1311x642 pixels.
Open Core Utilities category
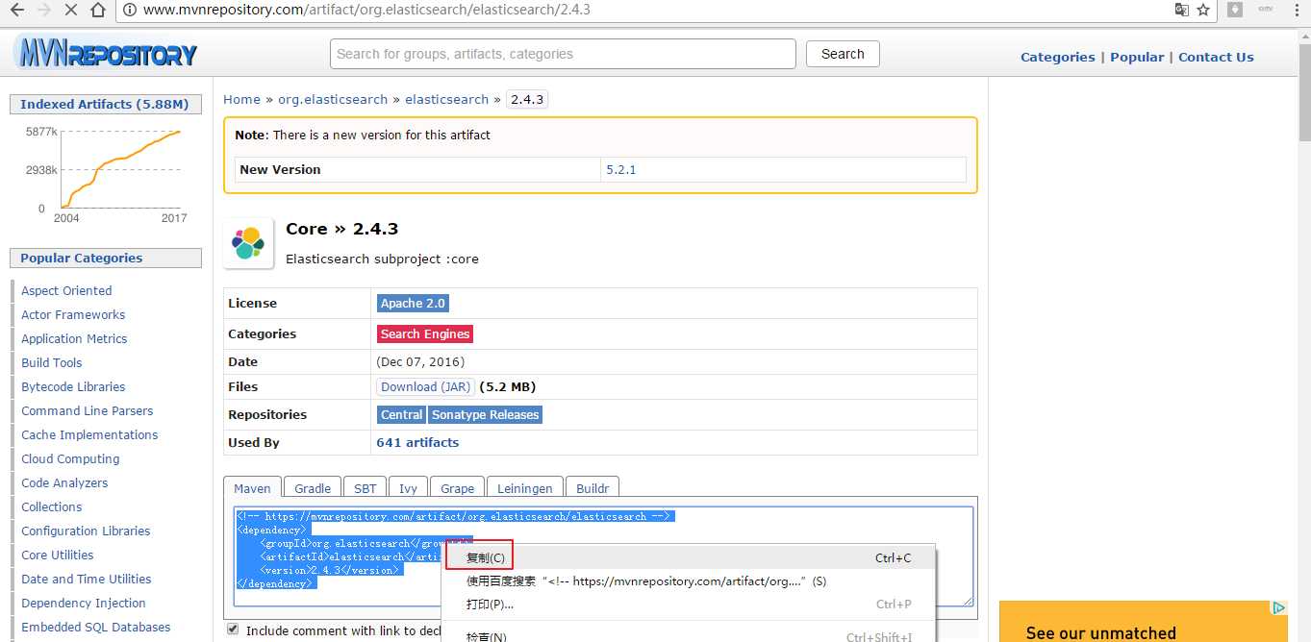click(x=58, y=555)
